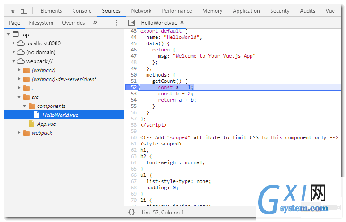This screenshot has height=222, width=346.
Task: Activate the inspect element picker icon
Action: (x=12, y=11)
